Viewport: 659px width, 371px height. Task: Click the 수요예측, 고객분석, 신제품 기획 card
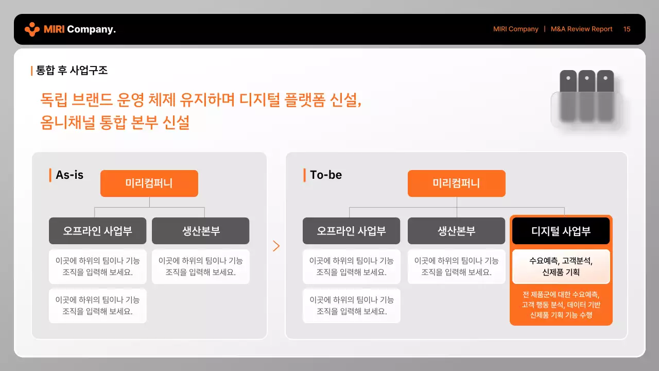pos(561,266)
